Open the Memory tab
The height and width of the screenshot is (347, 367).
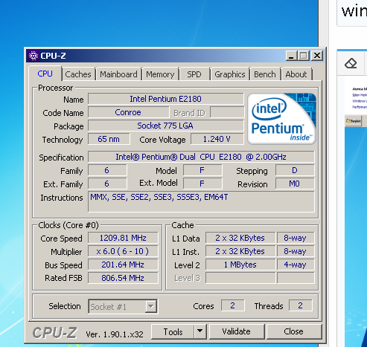[x=160, y=74]
